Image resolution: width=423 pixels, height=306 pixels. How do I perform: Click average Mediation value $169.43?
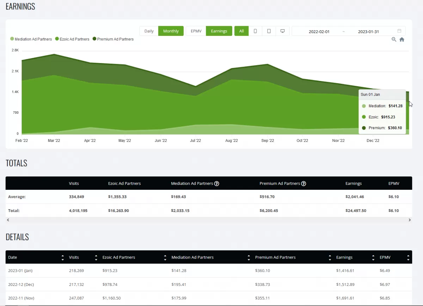coord(178,196)
